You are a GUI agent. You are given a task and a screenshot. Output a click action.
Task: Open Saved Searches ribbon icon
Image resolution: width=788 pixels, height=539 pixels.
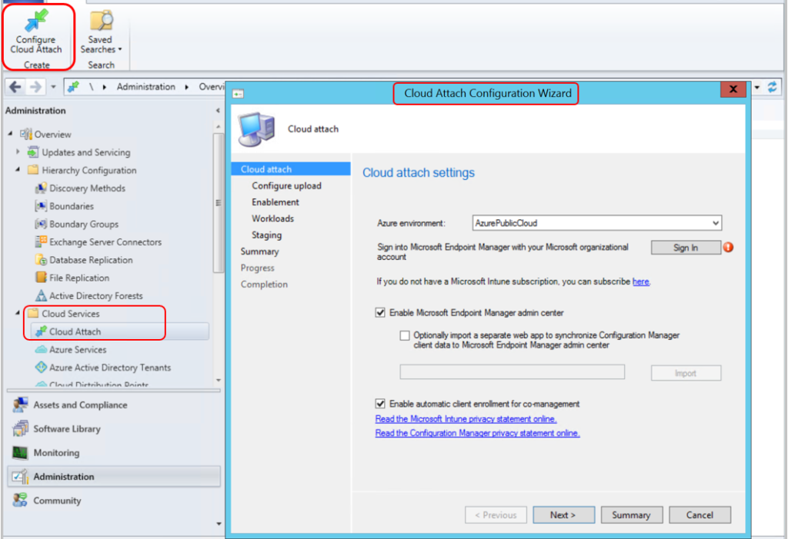click(x=101, y=21)
